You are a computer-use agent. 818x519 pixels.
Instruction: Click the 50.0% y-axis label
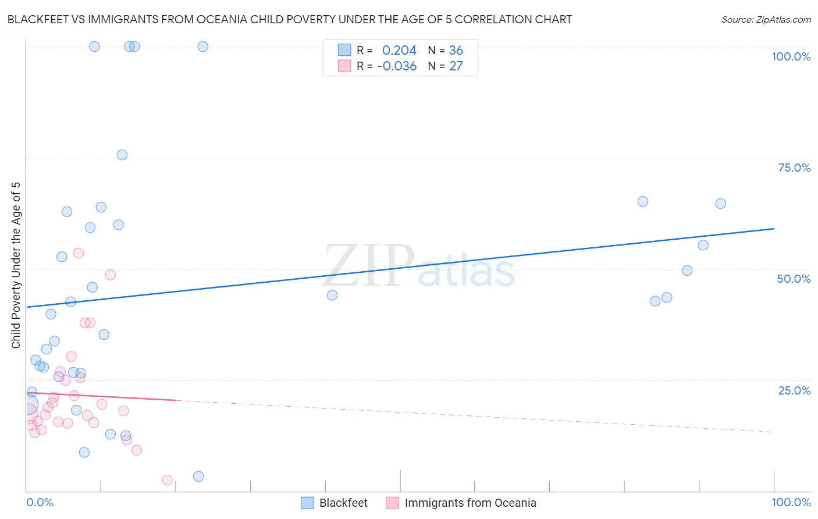[x=794, y=279]
